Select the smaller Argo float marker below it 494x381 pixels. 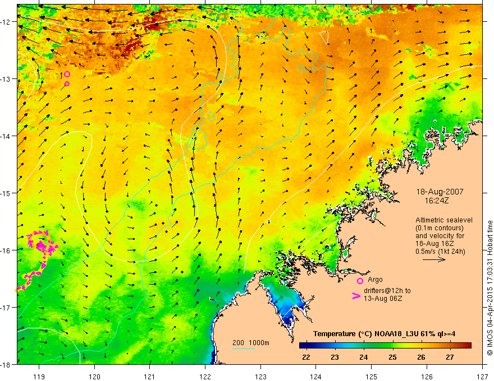[67, 83]
